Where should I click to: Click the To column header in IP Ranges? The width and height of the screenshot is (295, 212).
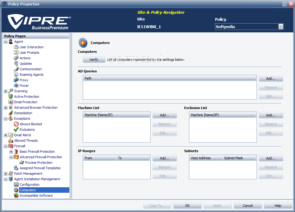[133, 158]
